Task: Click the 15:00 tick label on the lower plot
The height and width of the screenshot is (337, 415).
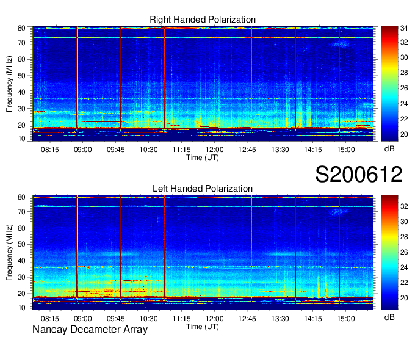Action: coord(346,318)
